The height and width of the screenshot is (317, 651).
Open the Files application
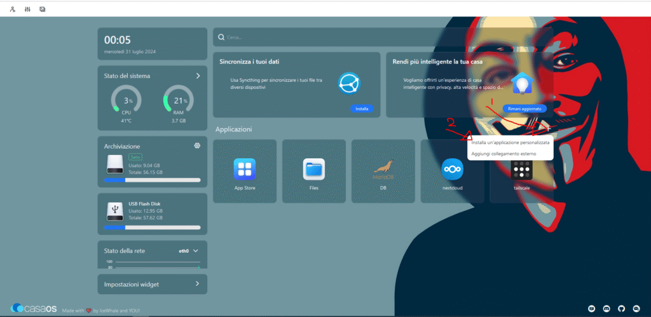[314, 169]
